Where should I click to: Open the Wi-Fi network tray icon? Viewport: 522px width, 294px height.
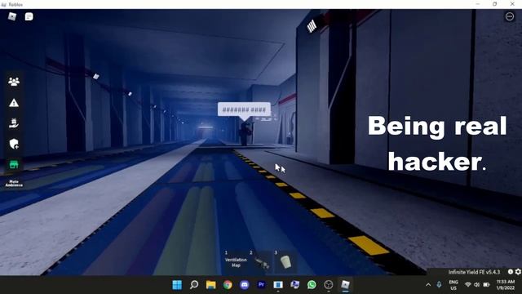[x=467, y=285]
